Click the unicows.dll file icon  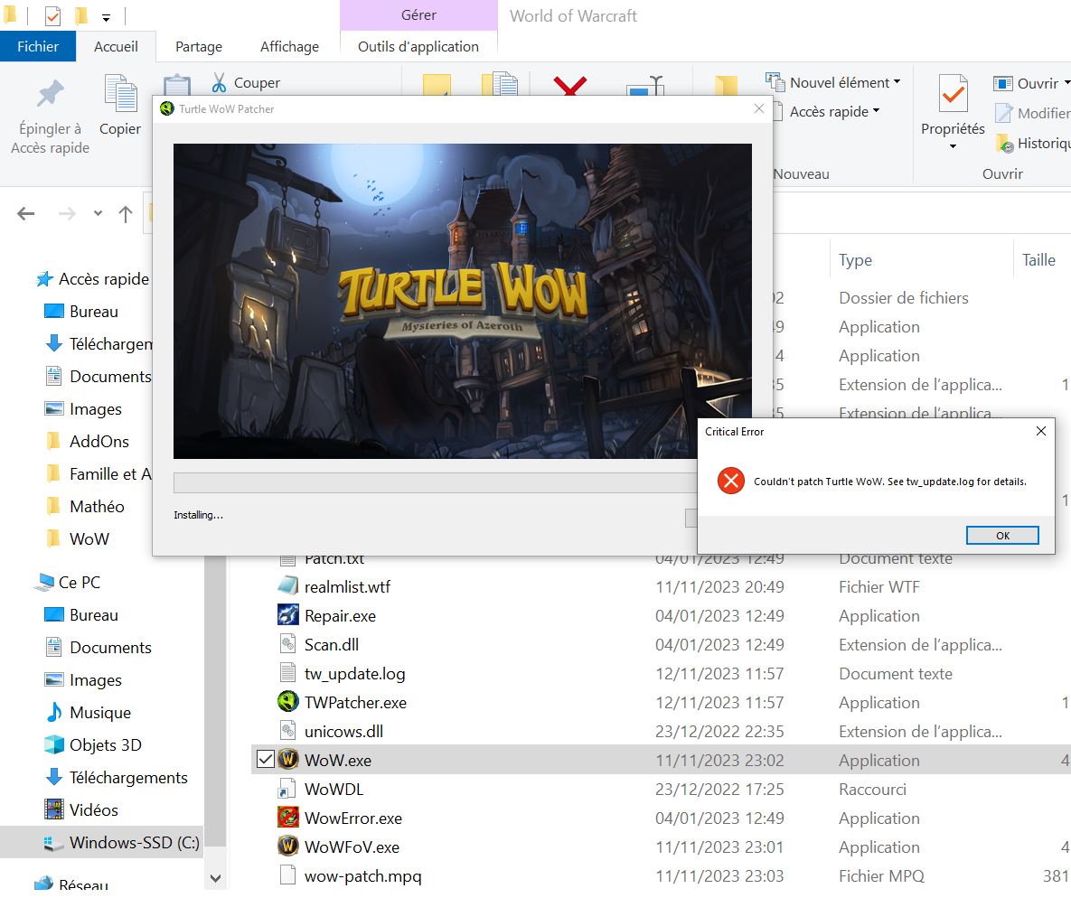click(x=288, y=731)
